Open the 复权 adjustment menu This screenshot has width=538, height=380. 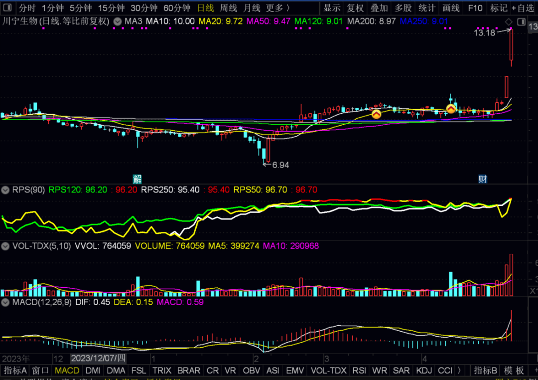(355, 8)
